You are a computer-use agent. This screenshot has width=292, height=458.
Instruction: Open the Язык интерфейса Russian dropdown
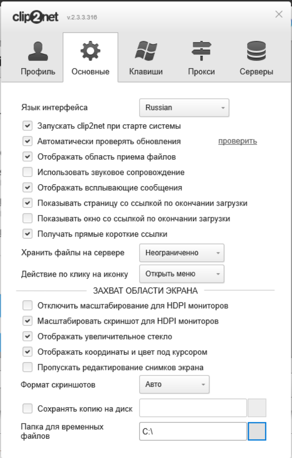(184, 108)
